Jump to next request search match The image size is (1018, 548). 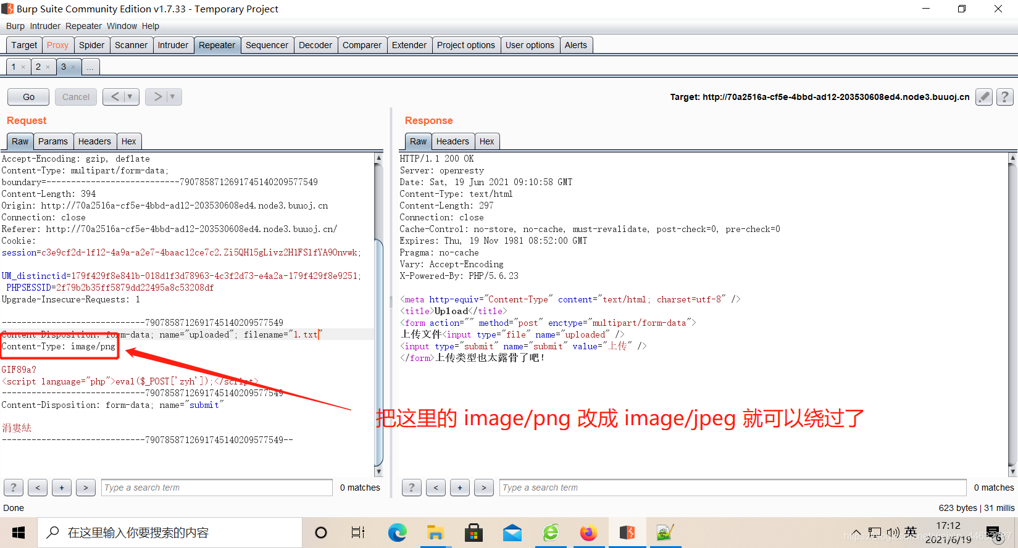tap(86, 488)
